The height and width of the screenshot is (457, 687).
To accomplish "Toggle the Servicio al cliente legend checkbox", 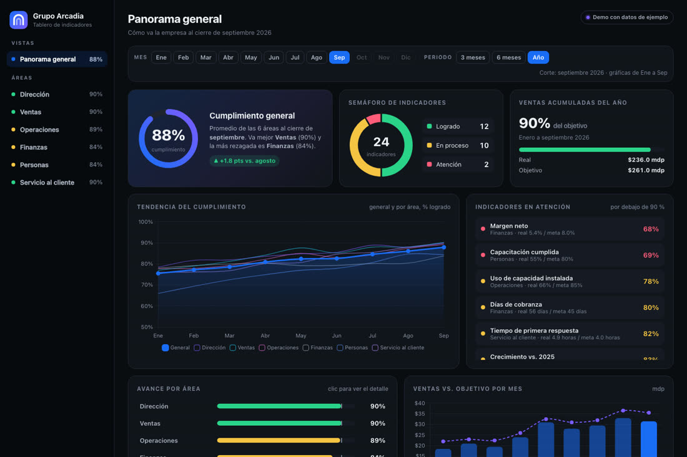I will click(x=375, y=348).
